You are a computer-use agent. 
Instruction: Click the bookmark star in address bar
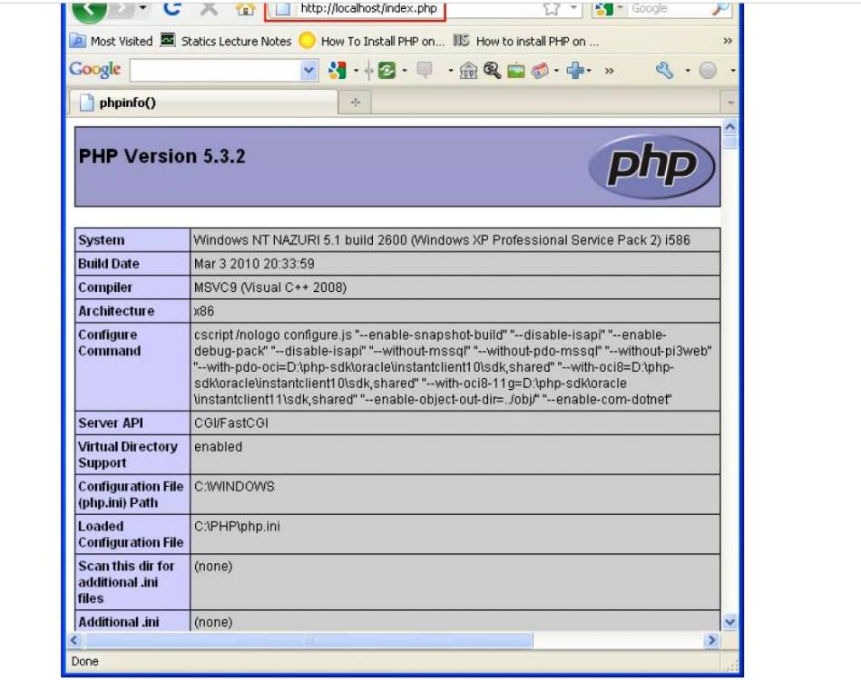pos(551,9)
